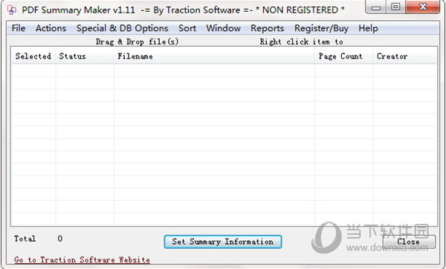
Task: Open the File menu
Action: click(x=19, y=28)
